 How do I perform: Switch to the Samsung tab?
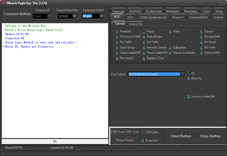click(118, 11)
